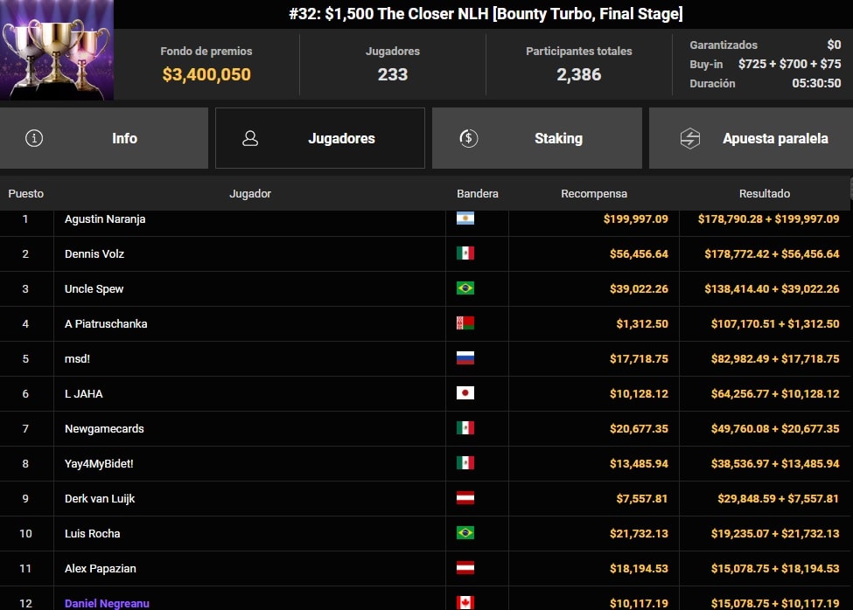Sort standings by the Puesto column
The image size is (853, 610).
pos(26,193)
